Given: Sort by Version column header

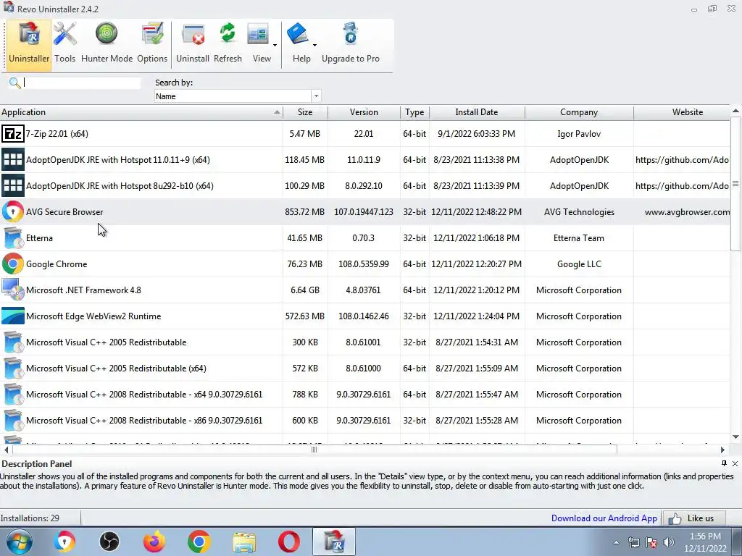Looking at the screenshot, I should pos(364,112).
